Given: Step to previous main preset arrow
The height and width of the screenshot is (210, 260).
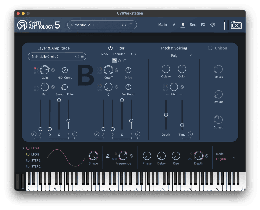Looking at the screenshot, I should 122,25.
